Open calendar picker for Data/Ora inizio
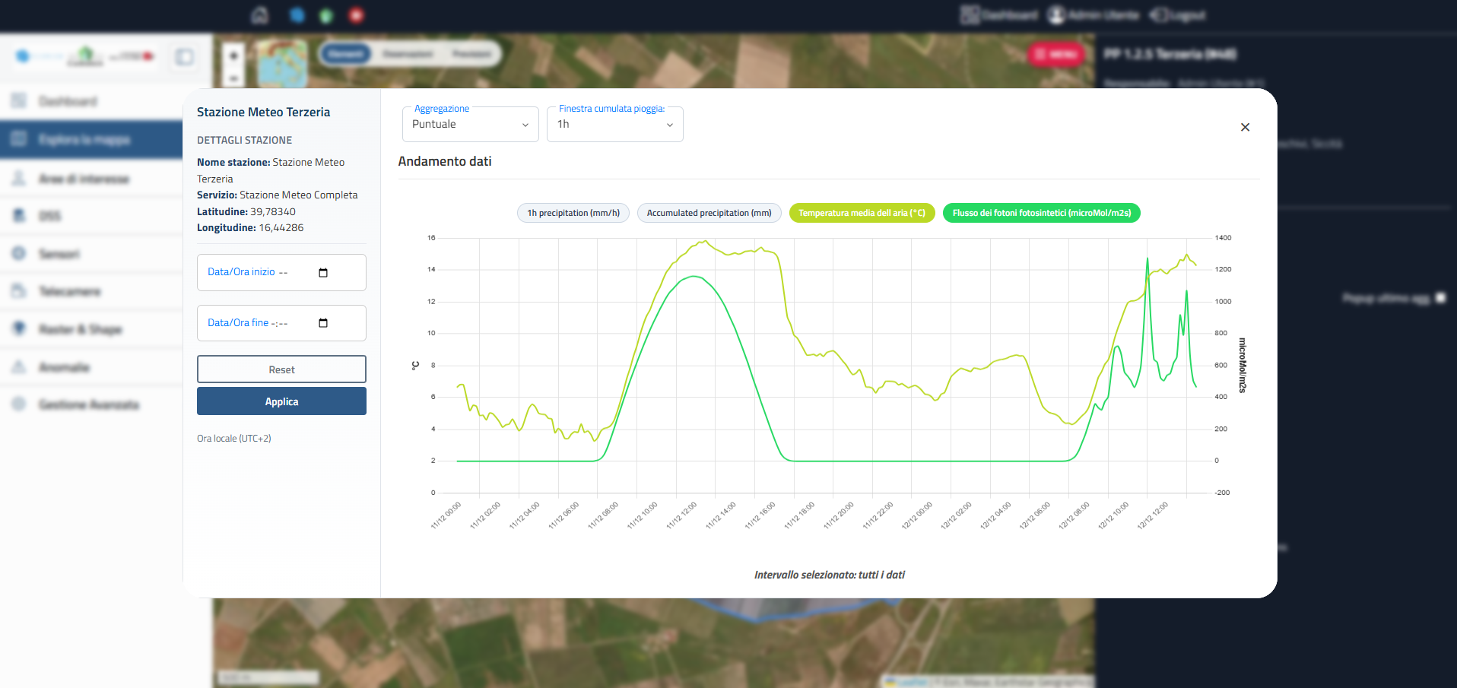Screen dimensions: 1457x688 pos(323,273)
